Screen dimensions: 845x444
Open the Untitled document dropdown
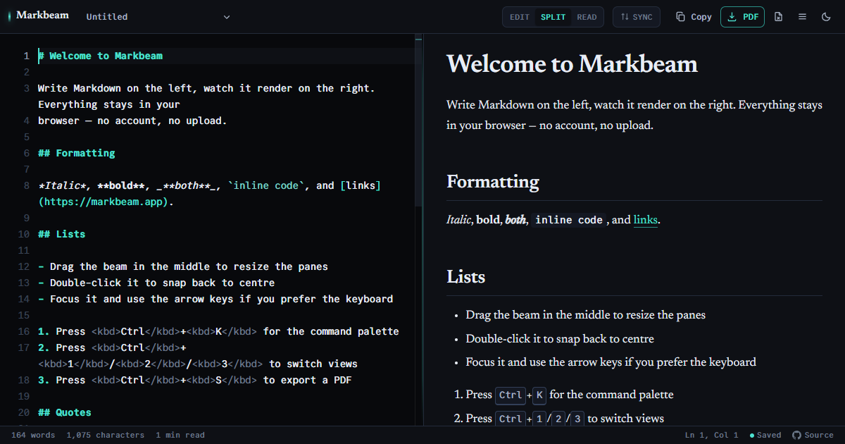[x=158, y=16]
